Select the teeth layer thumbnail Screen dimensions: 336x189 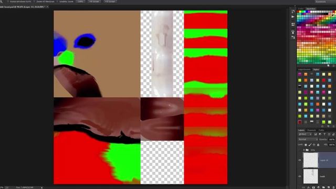[310, 176]
